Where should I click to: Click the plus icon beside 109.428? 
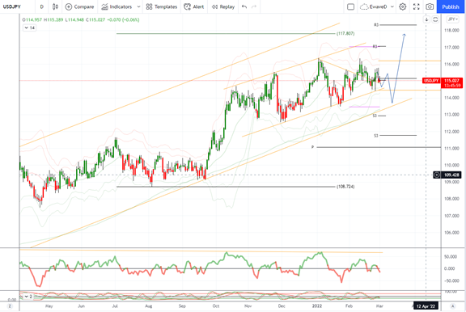[437, 175]
